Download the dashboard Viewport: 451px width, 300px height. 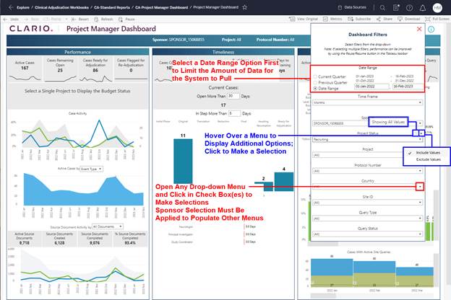pyautogui.click(x=409, y=19)
